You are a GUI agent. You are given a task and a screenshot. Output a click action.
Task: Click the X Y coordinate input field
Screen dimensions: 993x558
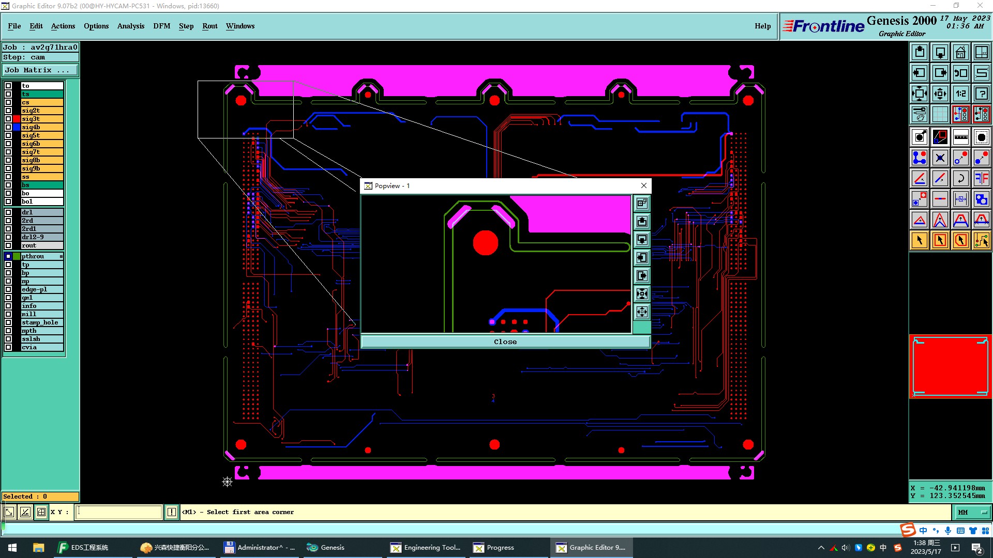click(x=119, y=512)
